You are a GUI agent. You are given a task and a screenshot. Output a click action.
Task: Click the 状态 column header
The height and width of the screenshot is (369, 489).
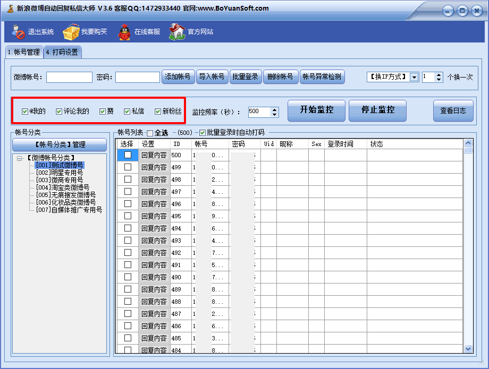click(x=415, y=144)
